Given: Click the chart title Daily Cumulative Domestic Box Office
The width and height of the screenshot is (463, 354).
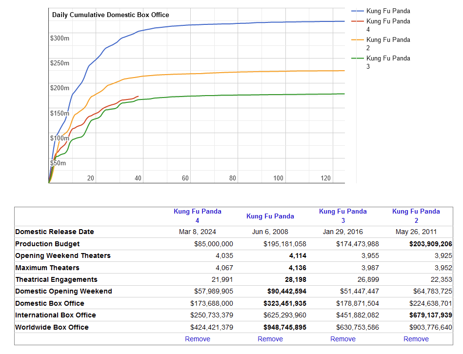Looking at the screenshot, I should click(111, 15).
